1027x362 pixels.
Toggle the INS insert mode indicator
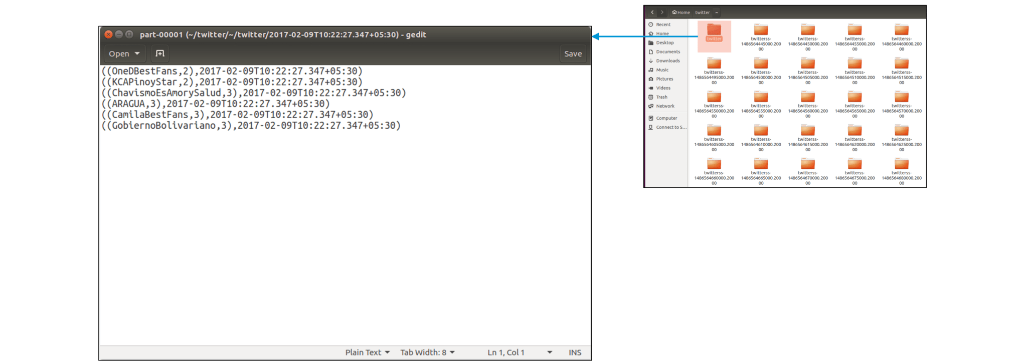[x=575, y=352]
